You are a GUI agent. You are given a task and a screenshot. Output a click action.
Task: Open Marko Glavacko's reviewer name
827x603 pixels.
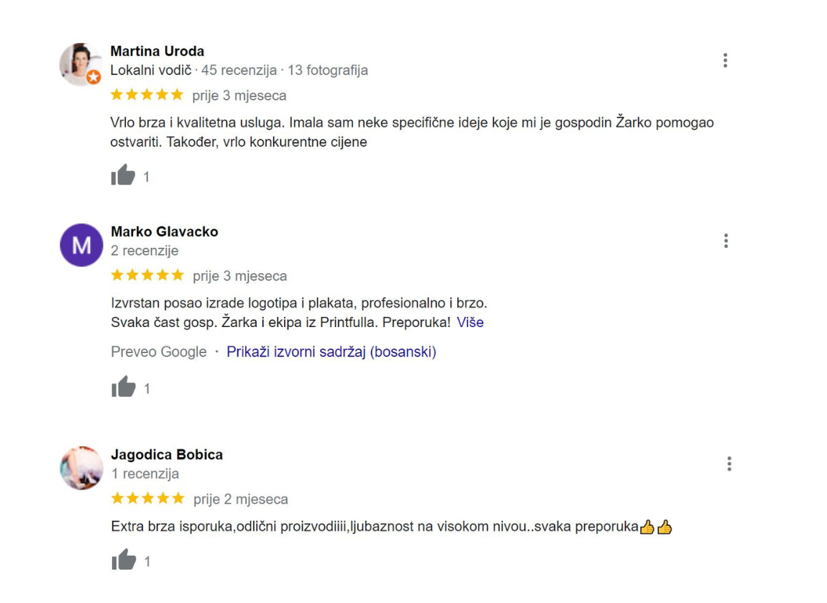point(165,231)
